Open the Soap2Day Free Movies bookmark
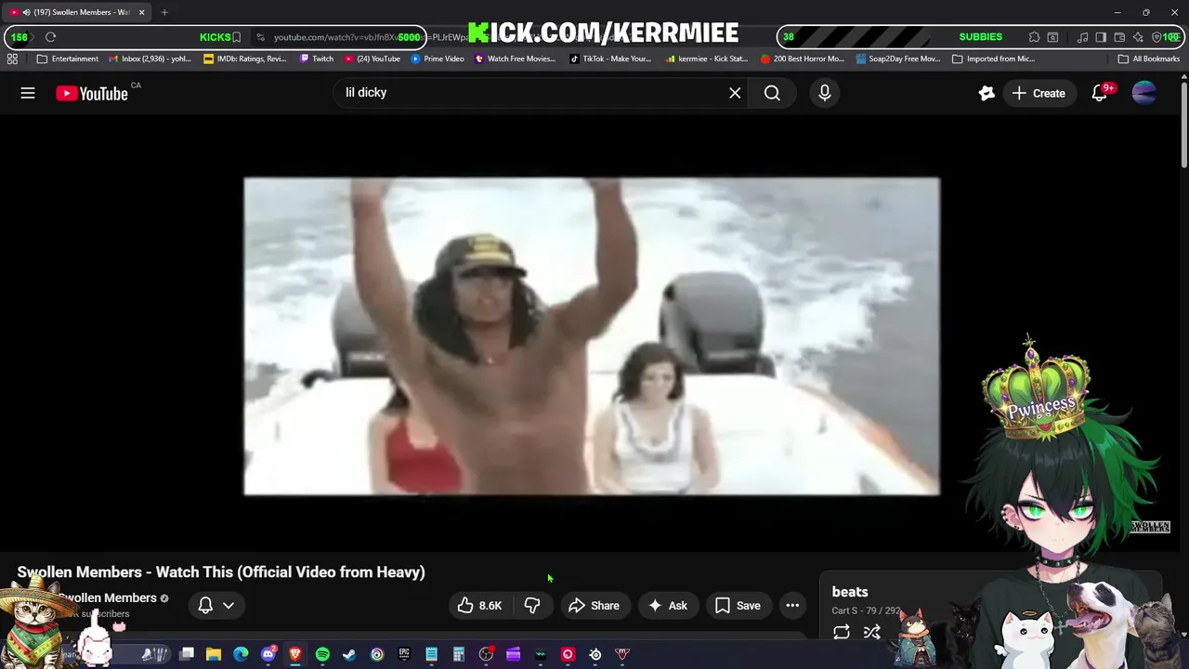Viewport: 1189px width, 669px height. 898,59
